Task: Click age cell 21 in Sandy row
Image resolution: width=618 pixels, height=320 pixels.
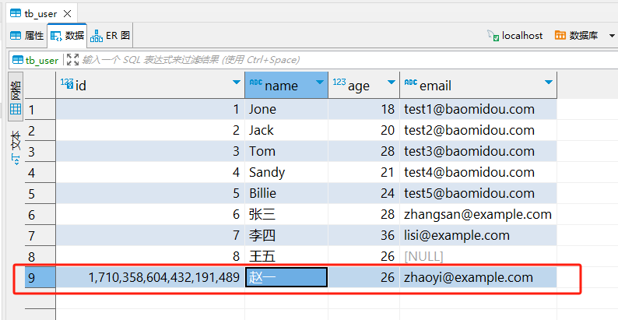Action: click(x=363, y=172)
